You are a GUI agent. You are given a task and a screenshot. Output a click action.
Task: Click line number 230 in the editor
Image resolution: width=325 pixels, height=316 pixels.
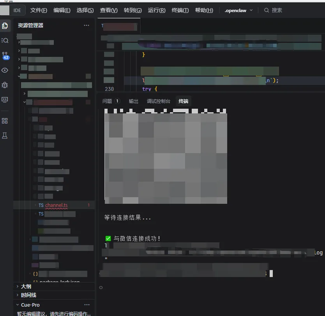click(x=109, y=89)
